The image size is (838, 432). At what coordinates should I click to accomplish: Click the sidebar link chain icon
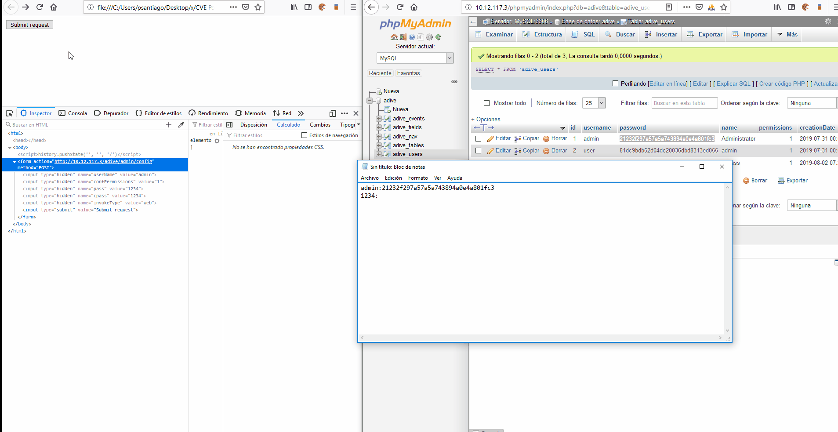[454, 82]
